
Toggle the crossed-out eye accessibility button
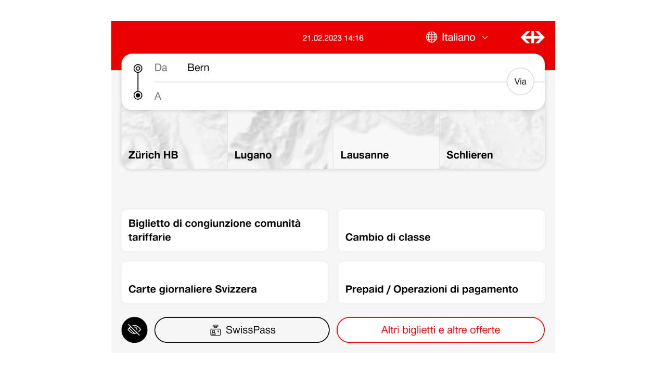[134, 330]
